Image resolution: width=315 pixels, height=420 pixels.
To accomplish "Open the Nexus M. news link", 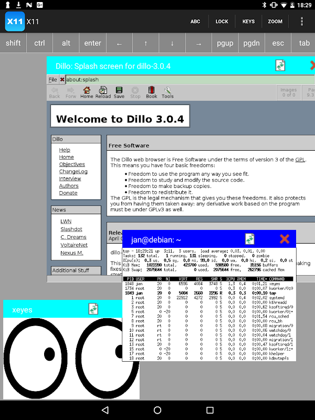I will [72, 253].
